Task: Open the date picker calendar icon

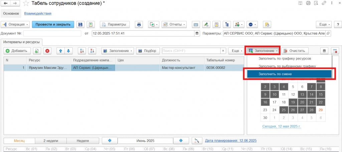Action: point(197,33)
